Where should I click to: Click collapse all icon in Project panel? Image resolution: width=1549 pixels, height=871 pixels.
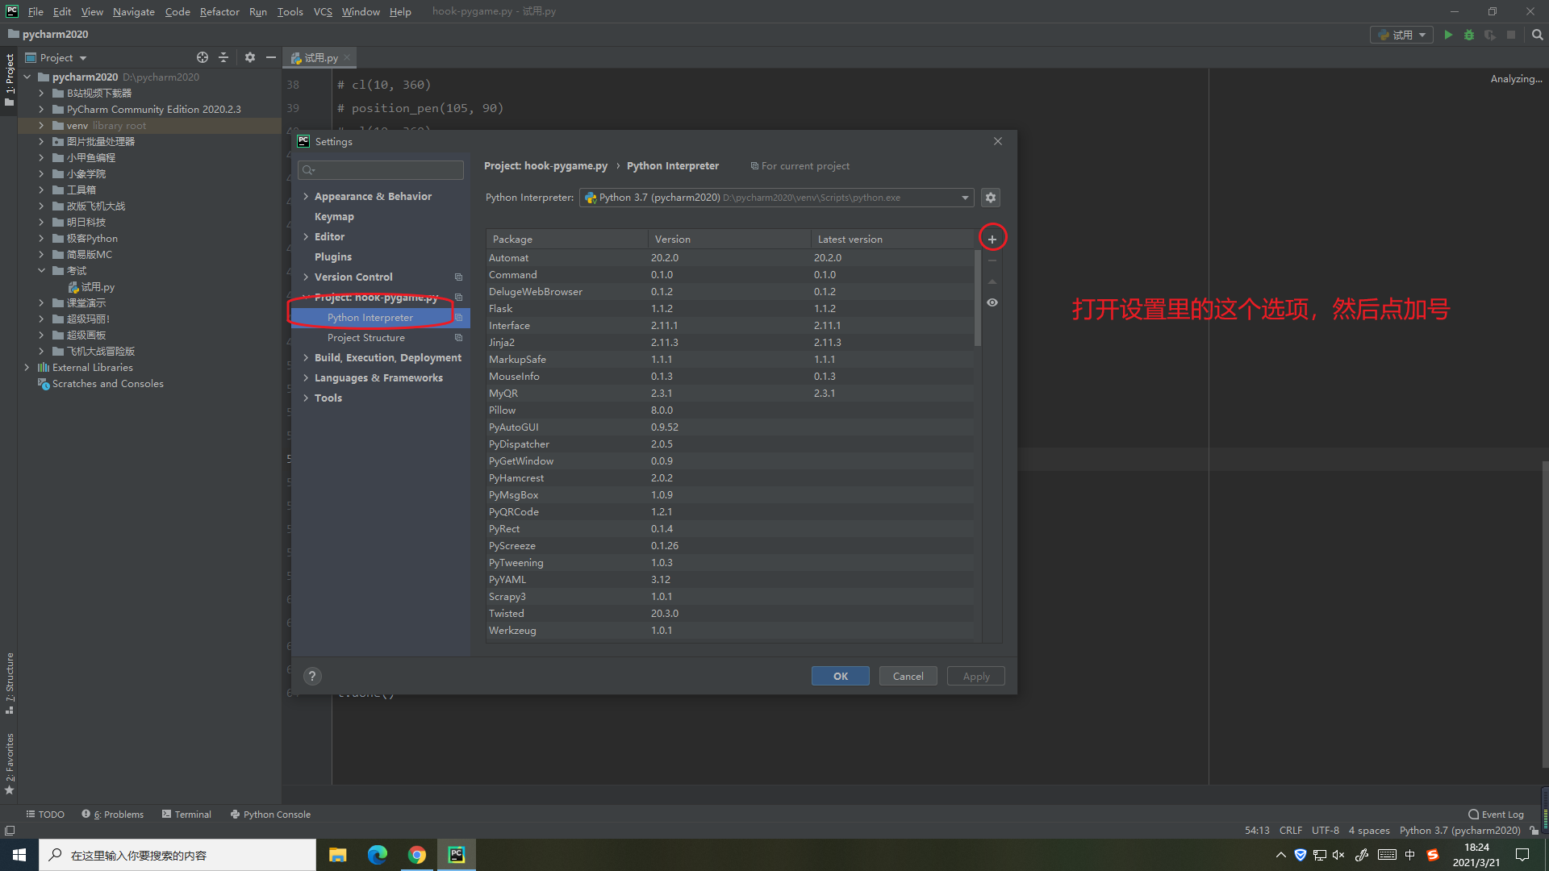click(223, 57)
